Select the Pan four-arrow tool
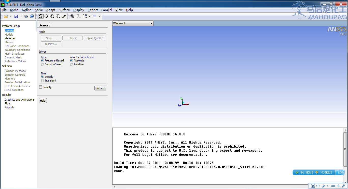This screenshot has width=348, height=189. coord(46,16)
